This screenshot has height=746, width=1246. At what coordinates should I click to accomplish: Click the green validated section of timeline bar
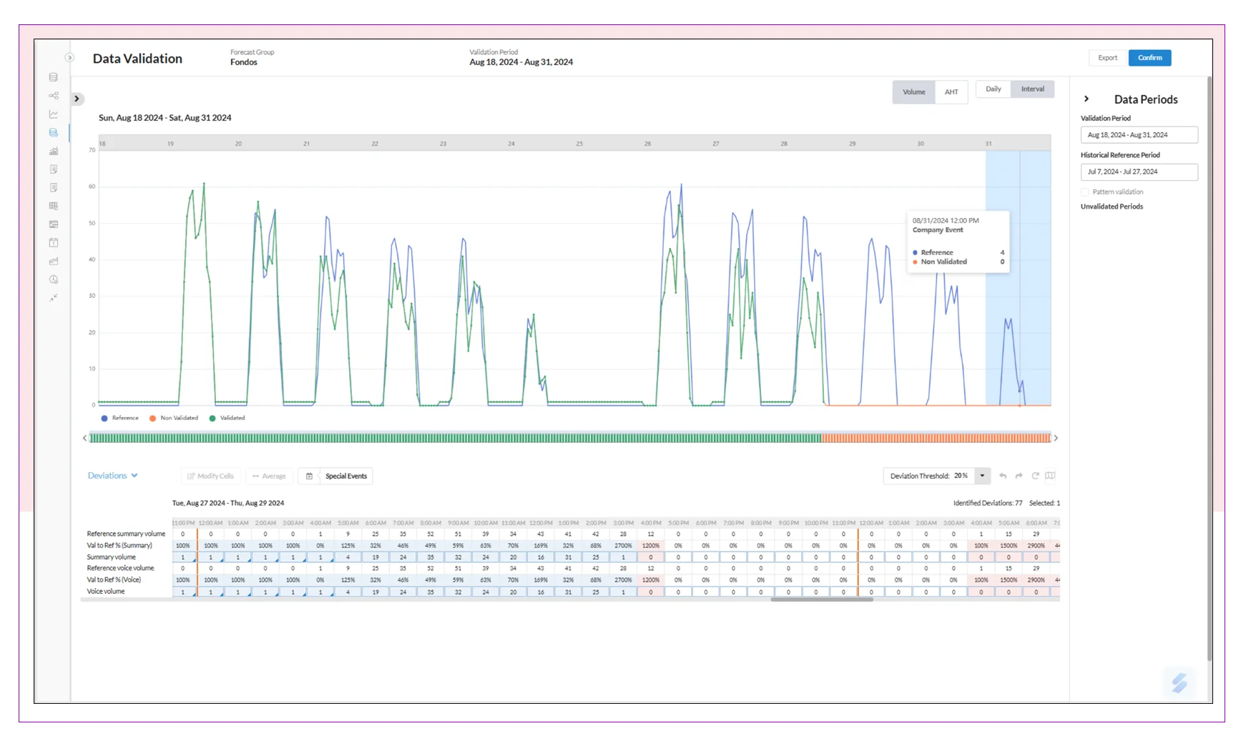coord(455,438)
